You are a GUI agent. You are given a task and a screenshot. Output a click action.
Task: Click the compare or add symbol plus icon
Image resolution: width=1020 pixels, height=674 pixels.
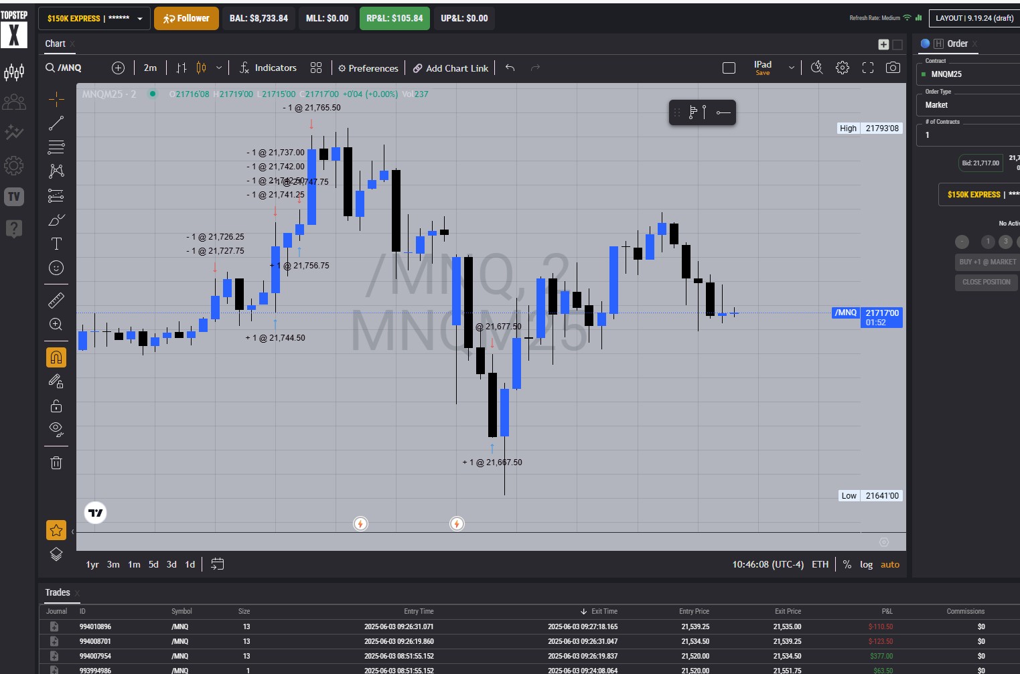click(119, 68)
